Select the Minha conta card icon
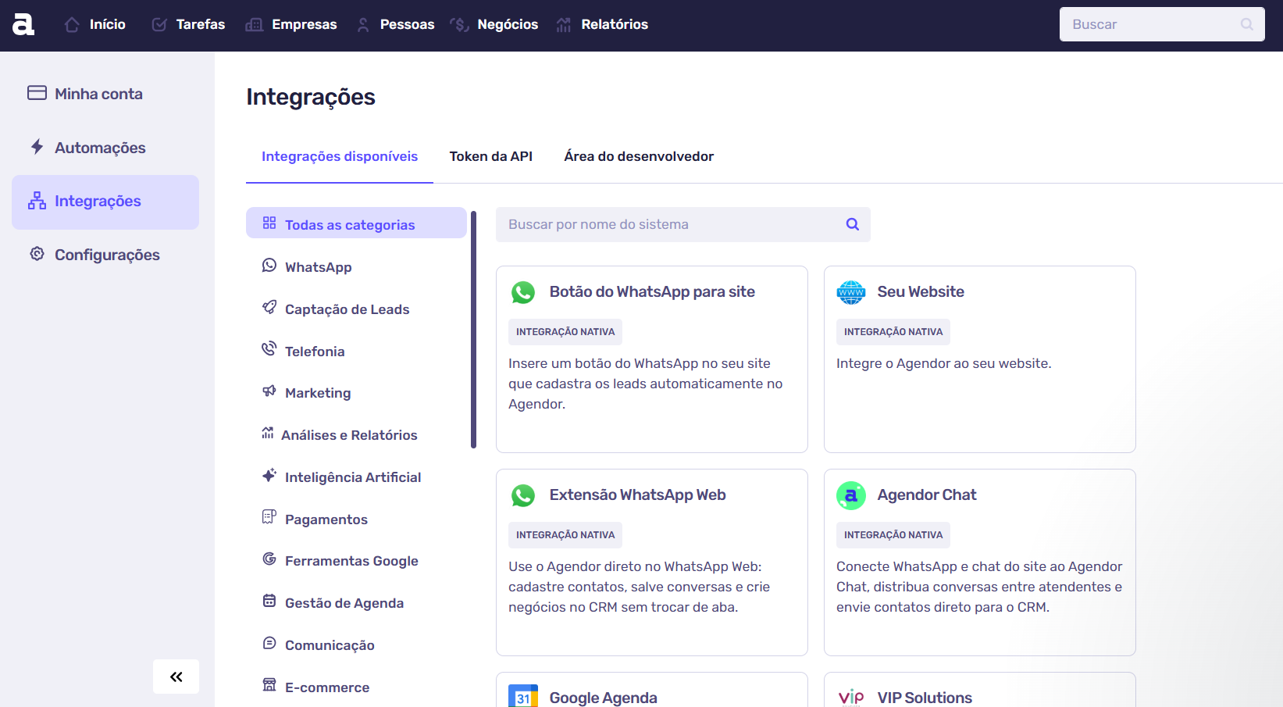This screenshot has height=707, width=1283. pos(37,93)
